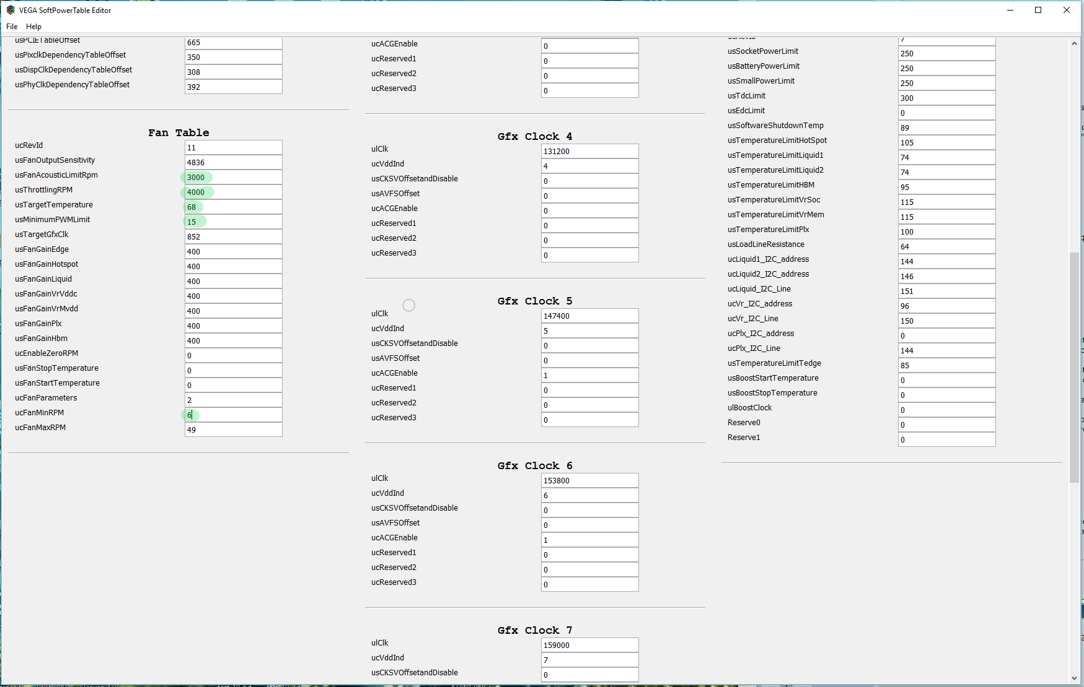Select the ucFanParameters field value 2
Screen dimensions: 1084x687
[x=234, y=400]
